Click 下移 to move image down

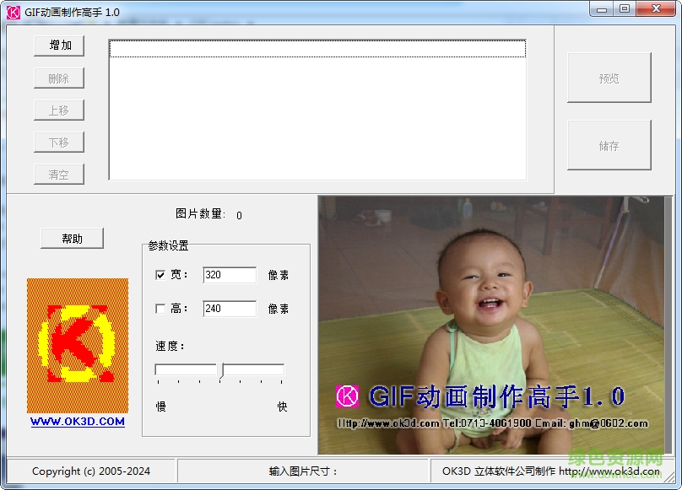click(x=58, y=142)
